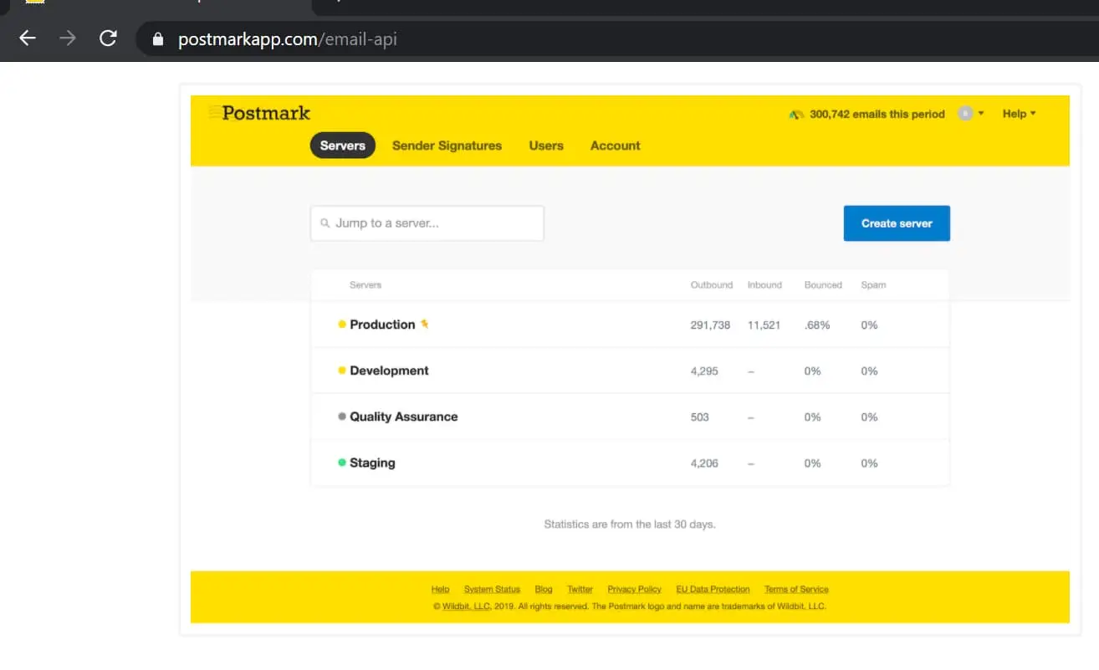Click the Servers column header
The height and width of the screenshot is (670, 1099).
pos(365,285)
